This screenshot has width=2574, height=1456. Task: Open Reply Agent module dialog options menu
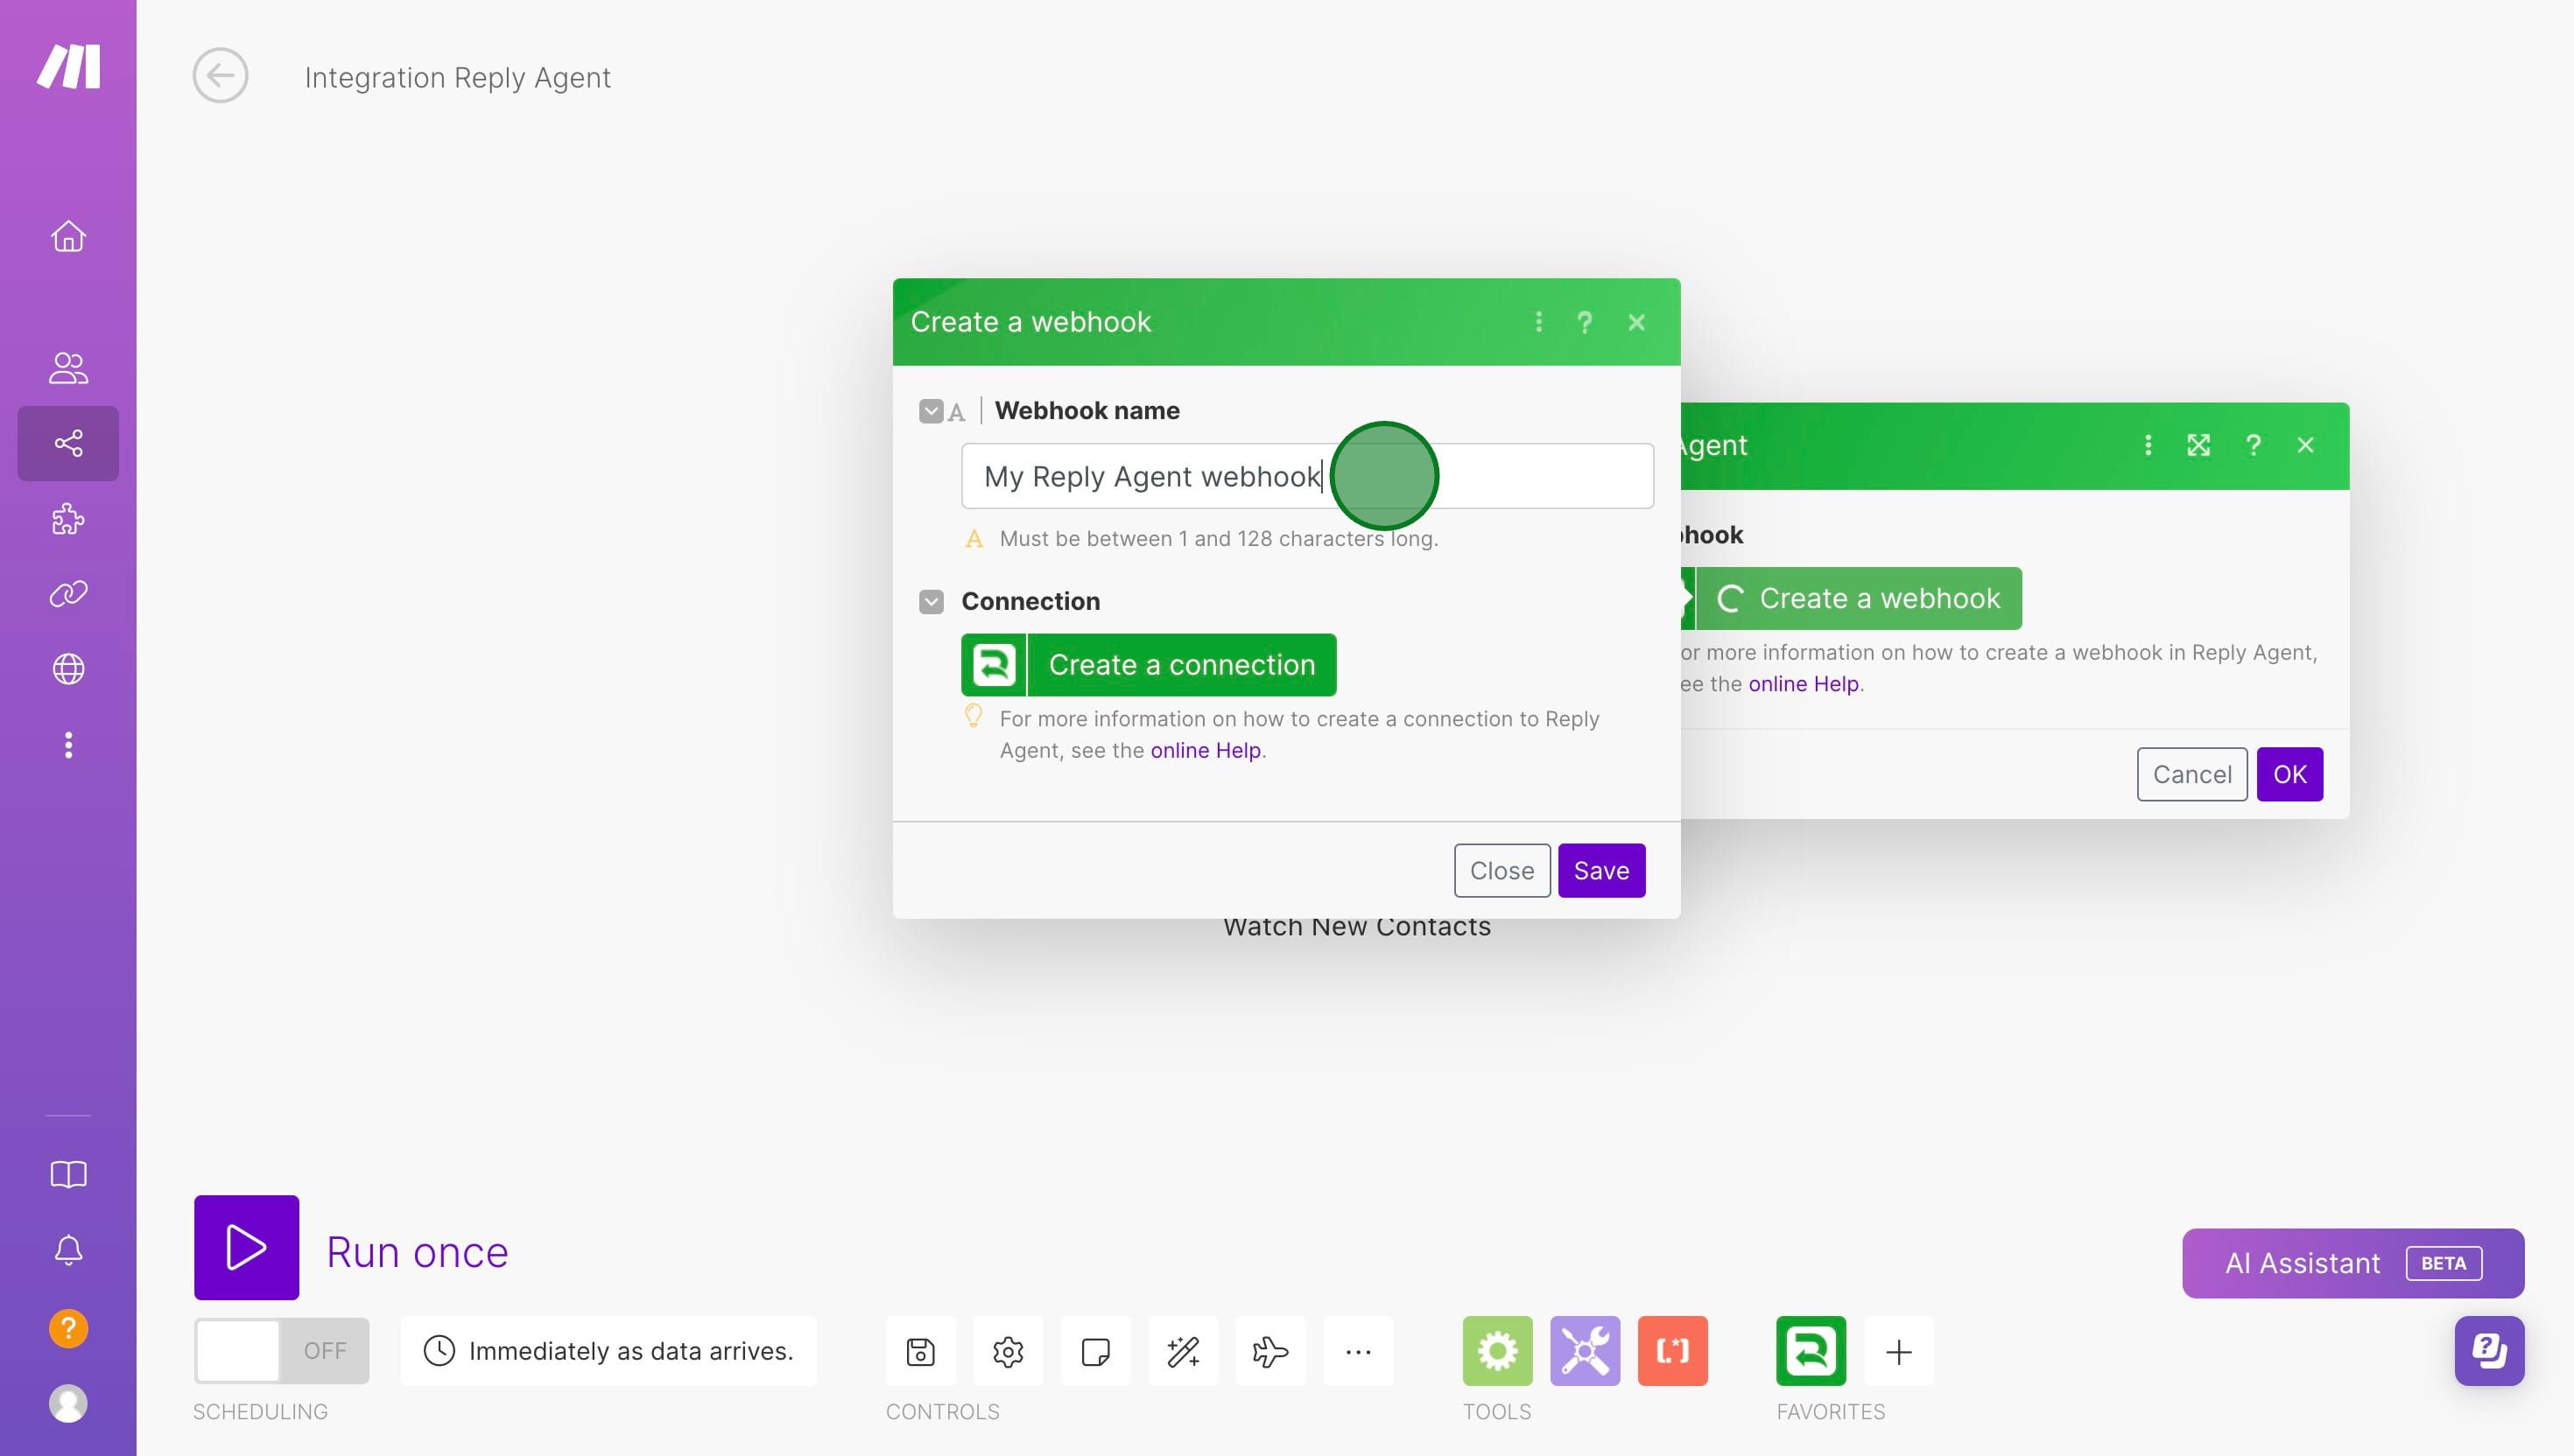pos(2148,445)
